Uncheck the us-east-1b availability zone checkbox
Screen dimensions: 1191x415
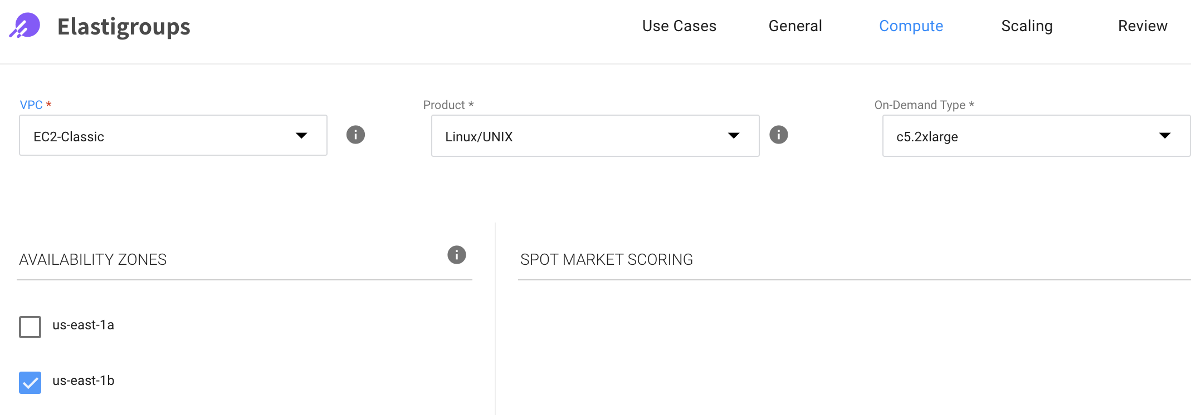pyautogui.click(x=30, y=382)
